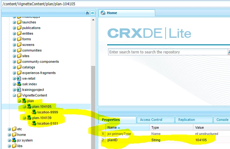The height and width of the screenshot is (149, 230).
Task: Expand the we-retail node
Action: [14, 78]
